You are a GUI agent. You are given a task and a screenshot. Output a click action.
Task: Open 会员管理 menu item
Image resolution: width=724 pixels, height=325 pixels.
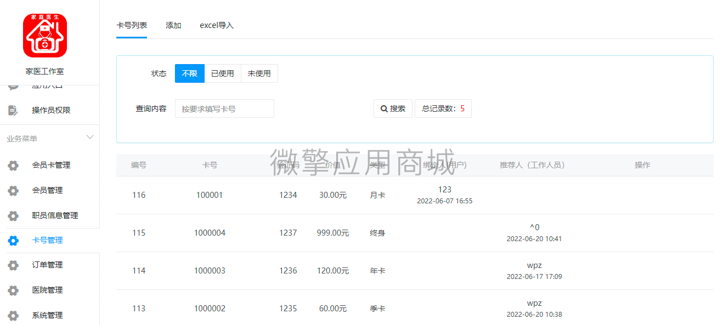click(47, 190)
